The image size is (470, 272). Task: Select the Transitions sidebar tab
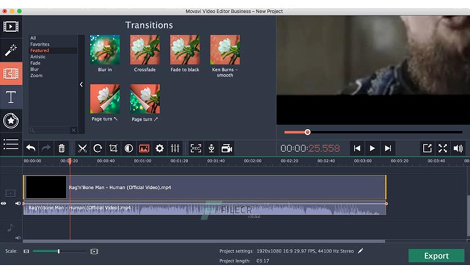point(11,74)
